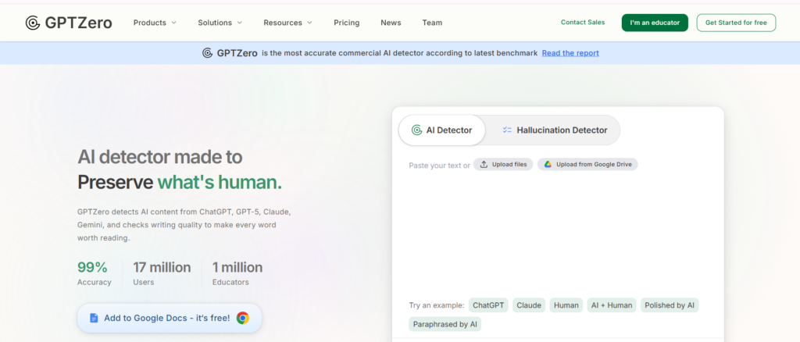Expand the Solutions dropdown chevron
Image resolution: width=800 pixels, height=342 pixels.
[240, 23]
